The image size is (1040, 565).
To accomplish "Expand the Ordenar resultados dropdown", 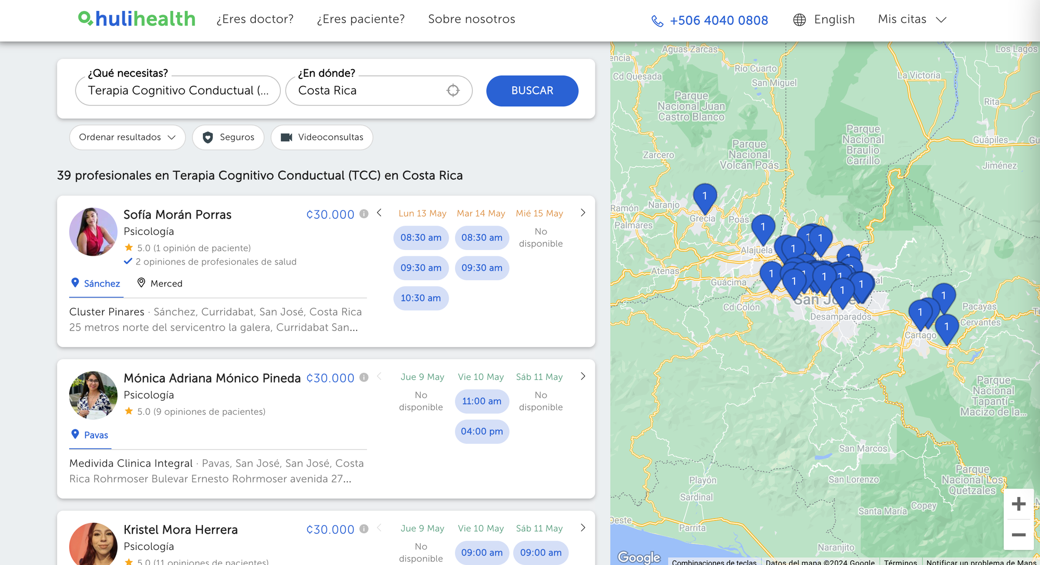I will coord(127,137).
